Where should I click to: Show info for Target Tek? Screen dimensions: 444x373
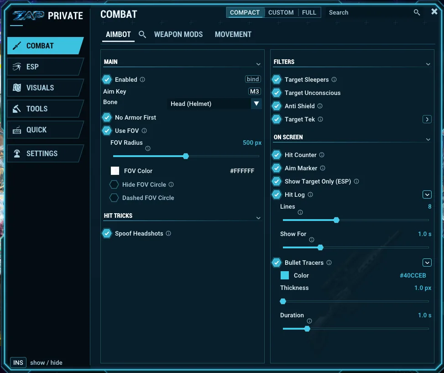coord(320,119)
